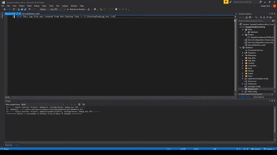This screenshot has height=155, width=277.
Task: Open the Analyze menu
Action: [x=65, y=6]
